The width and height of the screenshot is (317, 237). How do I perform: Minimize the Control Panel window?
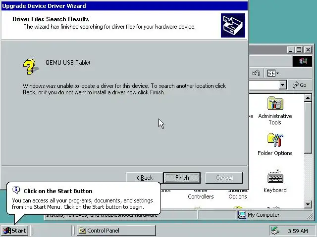(x=291, y=49)
